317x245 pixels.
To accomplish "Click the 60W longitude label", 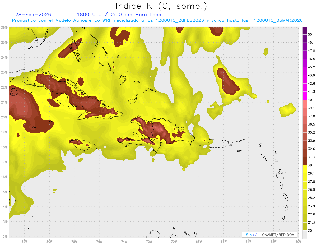I will (x=299, y=242).
